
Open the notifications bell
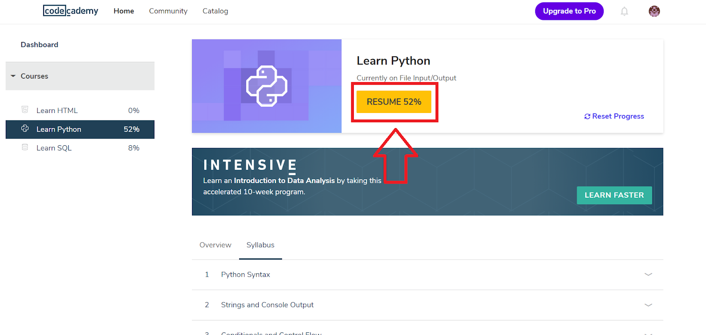(x=624, y=11)
